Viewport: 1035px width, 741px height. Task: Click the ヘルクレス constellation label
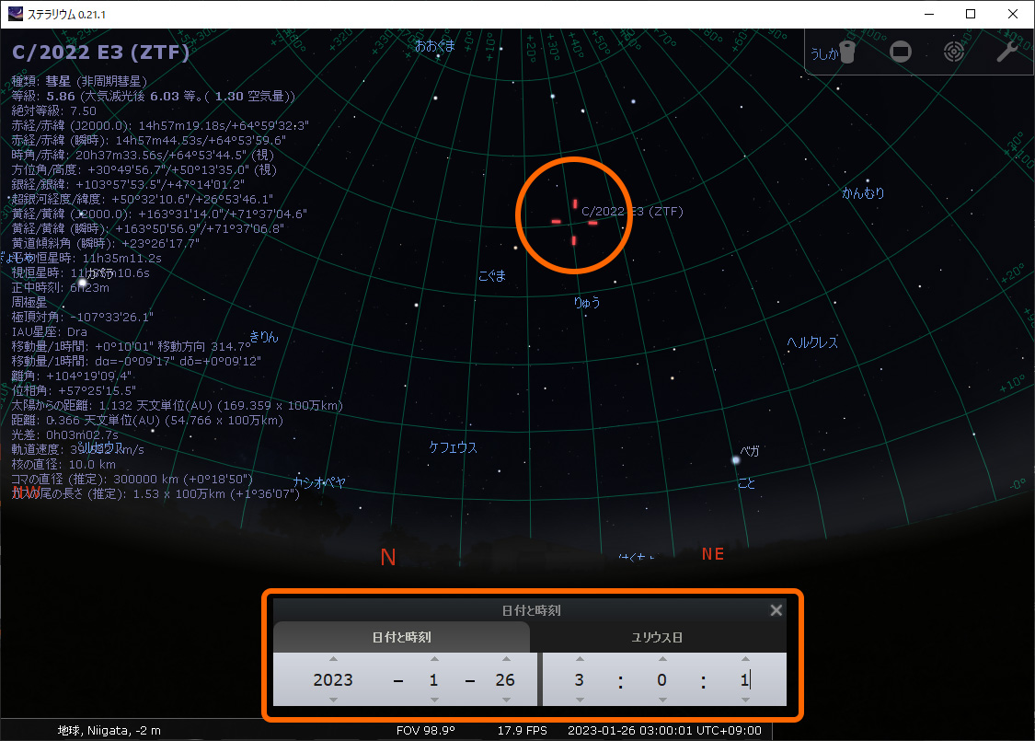click(811, 342)
